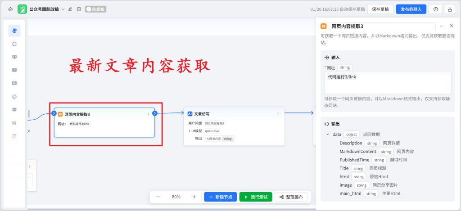Collapse the data object output tree
Viewport: 461px width, 211px height.
tap(328, 135)
